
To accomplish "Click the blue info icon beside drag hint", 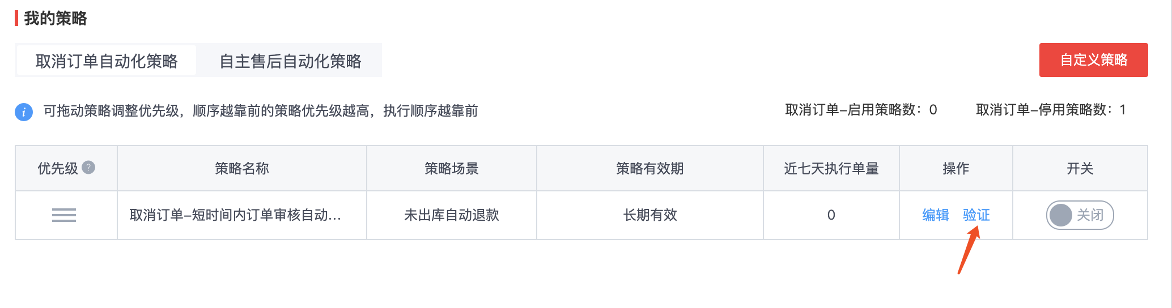I will click(24, 112).
